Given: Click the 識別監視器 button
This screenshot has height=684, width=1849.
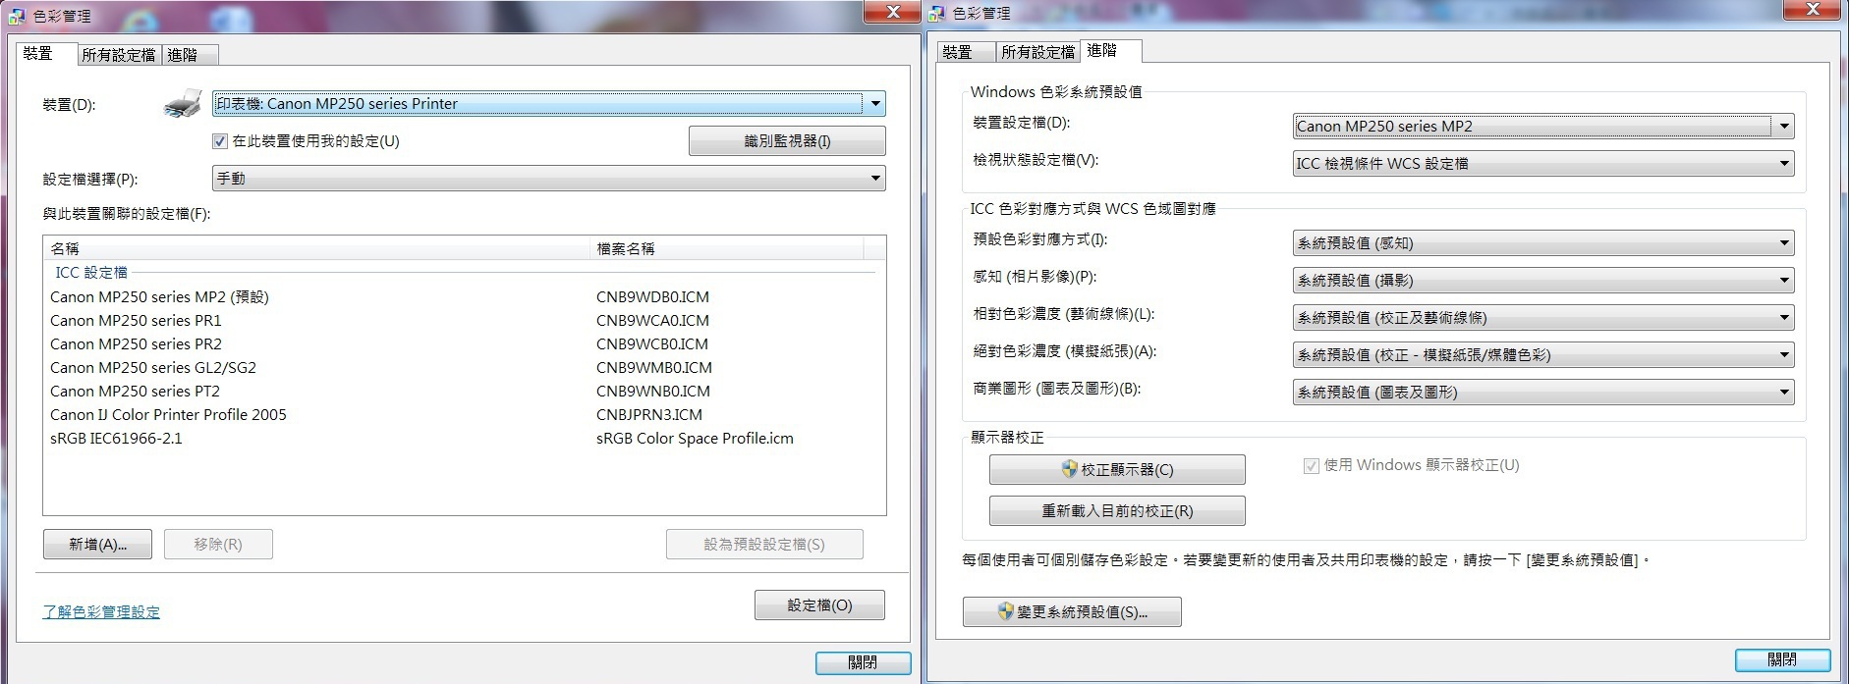Looking at the screenshot, I should 787,141.
